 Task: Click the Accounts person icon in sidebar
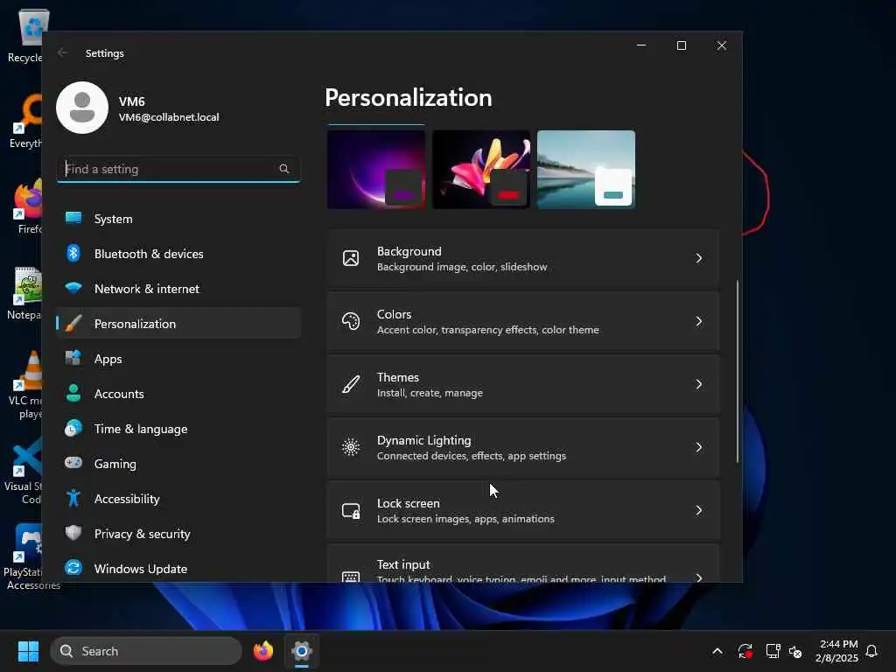[73, 393]
